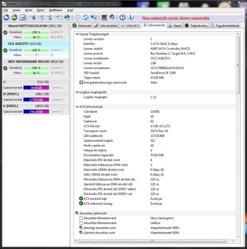Click the third disk test icon with green mark
Screen dimensions: 247x249
50,17
